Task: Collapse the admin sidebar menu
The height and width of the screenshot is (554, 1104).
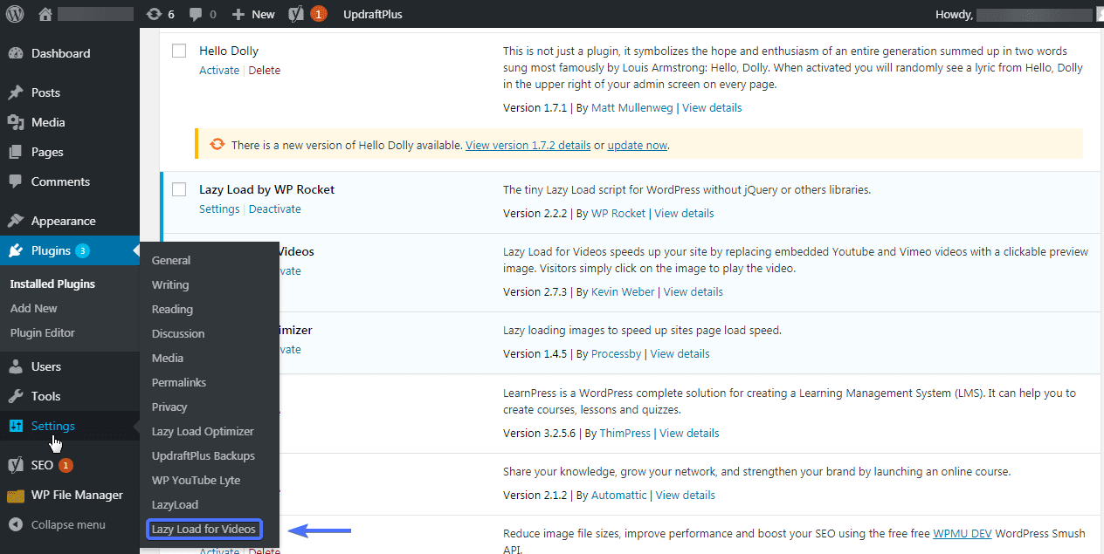Action: pyautogui.click(x=57, y=524)
